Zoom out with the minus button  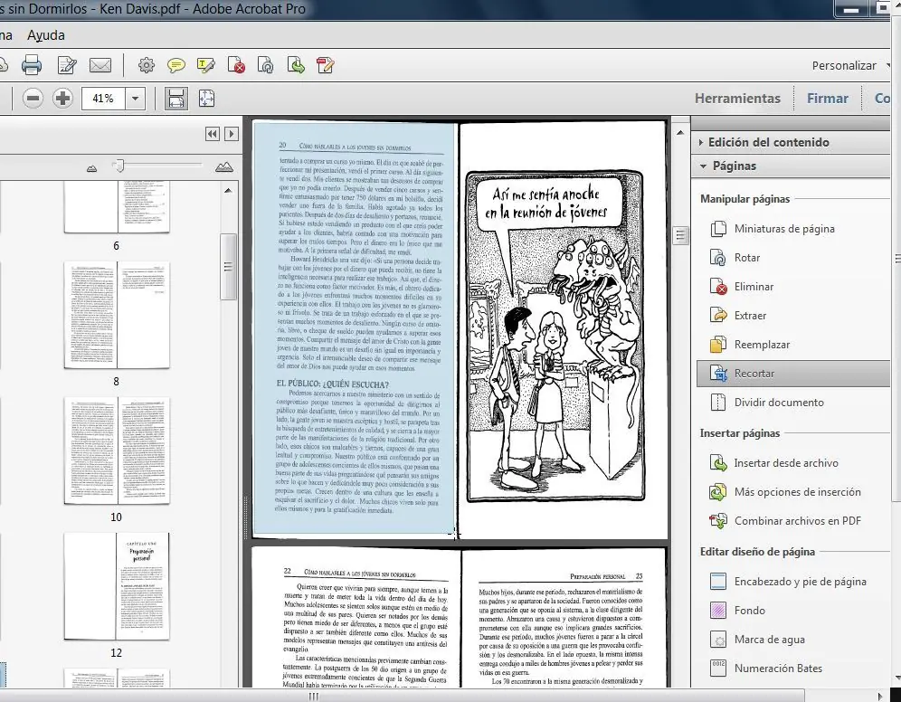(33, 99)
